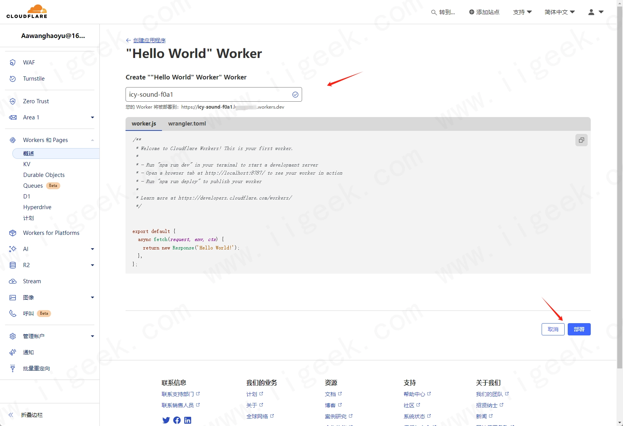Image resolution: width=623 pixels, height=426 pixels.
Task: Open Hyperdrive in the sidebar
Action: tap(37, 207)
